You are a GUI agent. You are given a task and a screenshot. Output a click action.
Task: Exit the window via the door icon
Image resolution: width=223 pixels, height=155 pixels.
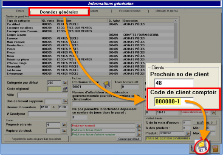[x=215, y=149]
